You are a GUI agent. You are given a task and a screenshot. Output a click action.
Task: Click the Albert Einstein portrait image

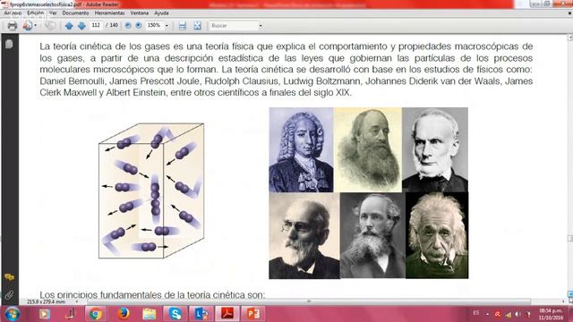pos(437,235)
